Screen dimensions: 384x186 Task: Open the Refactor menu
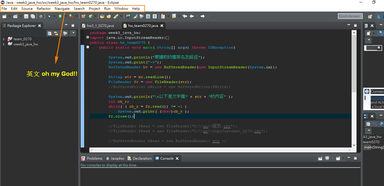tap(44, 9)
